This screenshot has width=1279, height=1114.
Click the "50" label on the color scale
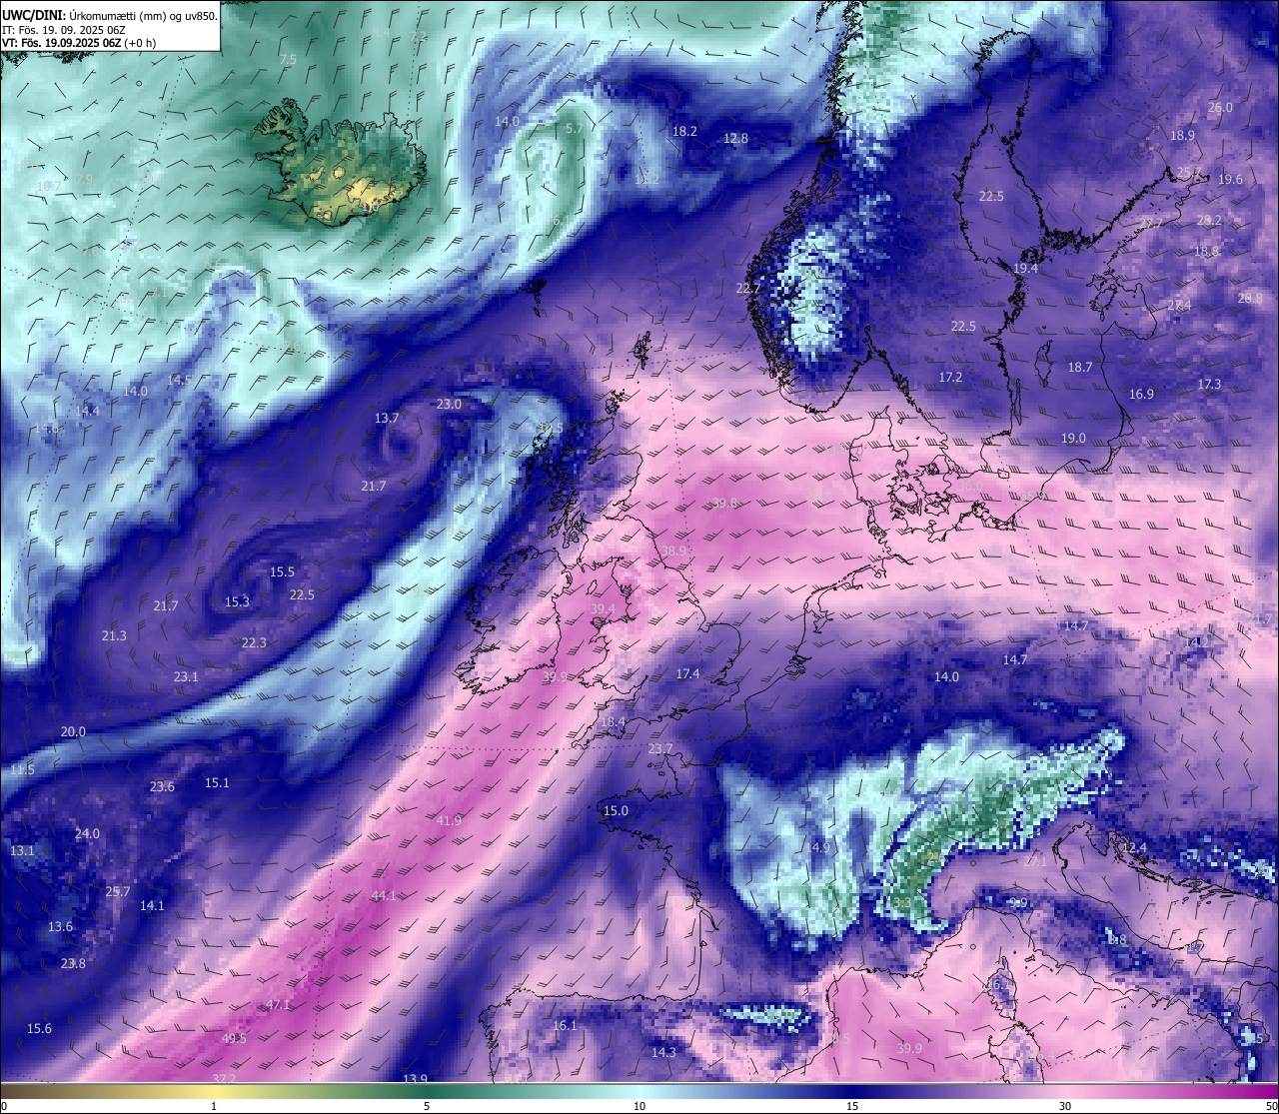1271,1106
